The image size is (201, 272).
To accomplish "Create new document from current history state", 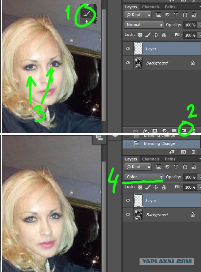I will click(172, 152).
